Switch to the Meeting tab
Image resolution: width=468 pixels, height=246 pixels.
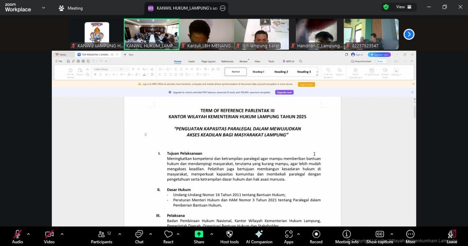[x=71, y=8]
